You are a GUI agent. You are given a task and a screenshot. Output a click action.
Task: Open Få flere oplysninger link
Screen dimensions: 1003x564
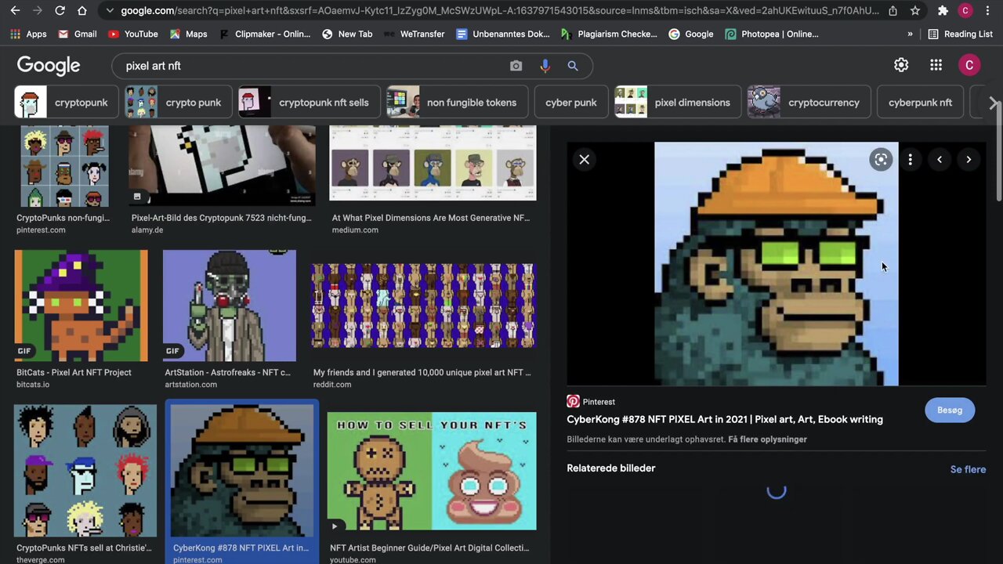click(767, 439)
